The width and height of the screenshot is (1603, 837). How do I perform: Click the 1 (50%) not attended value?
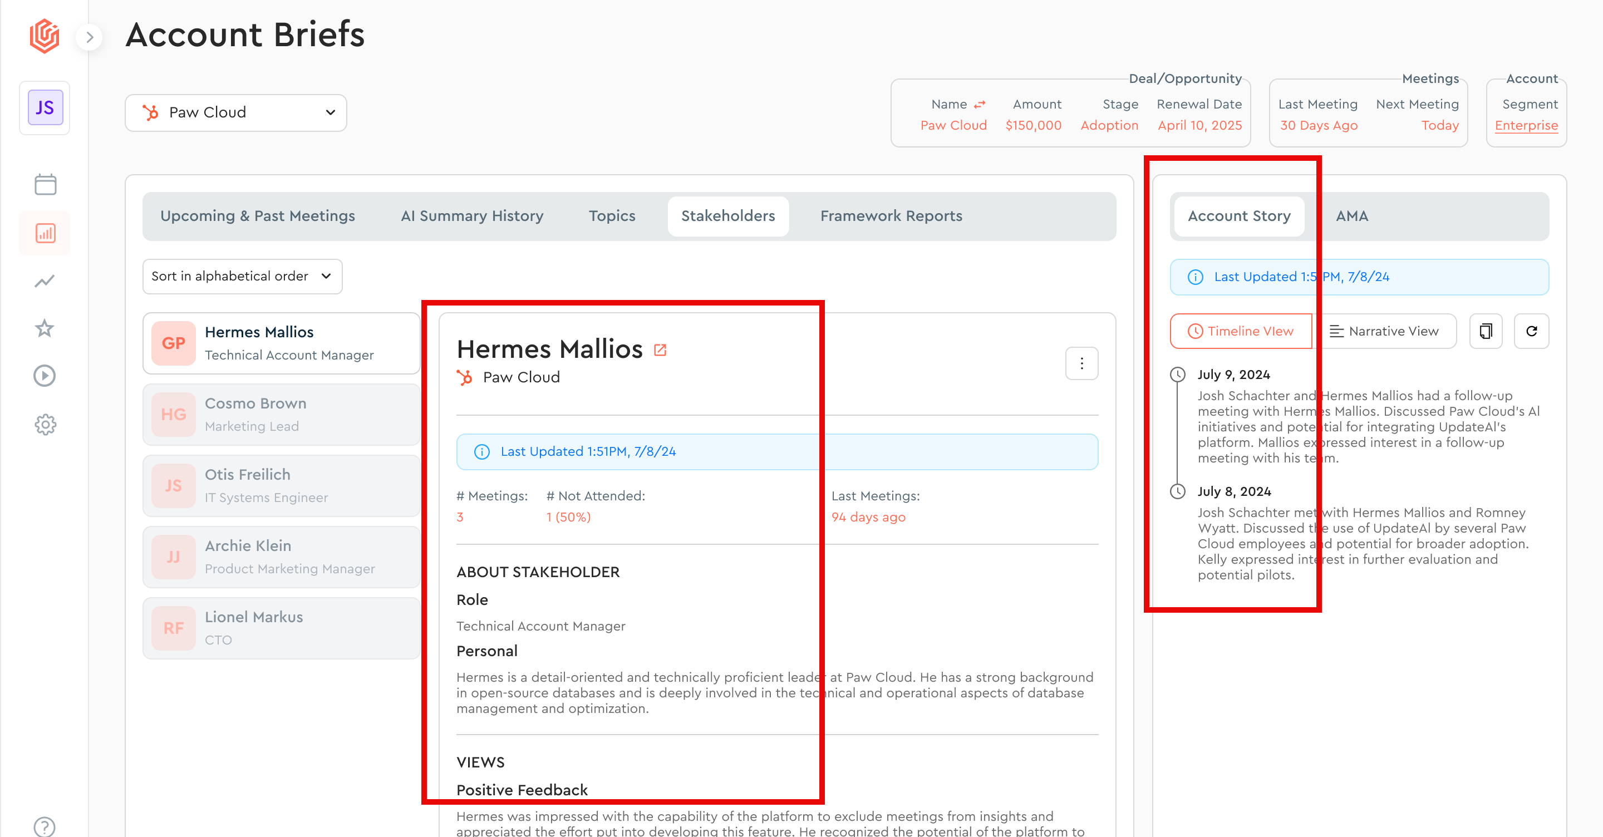click(x=568, y=517)
